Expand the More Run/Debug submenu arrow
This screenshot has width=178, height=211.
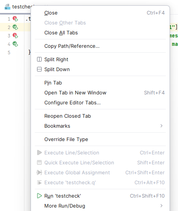[161, 206]
